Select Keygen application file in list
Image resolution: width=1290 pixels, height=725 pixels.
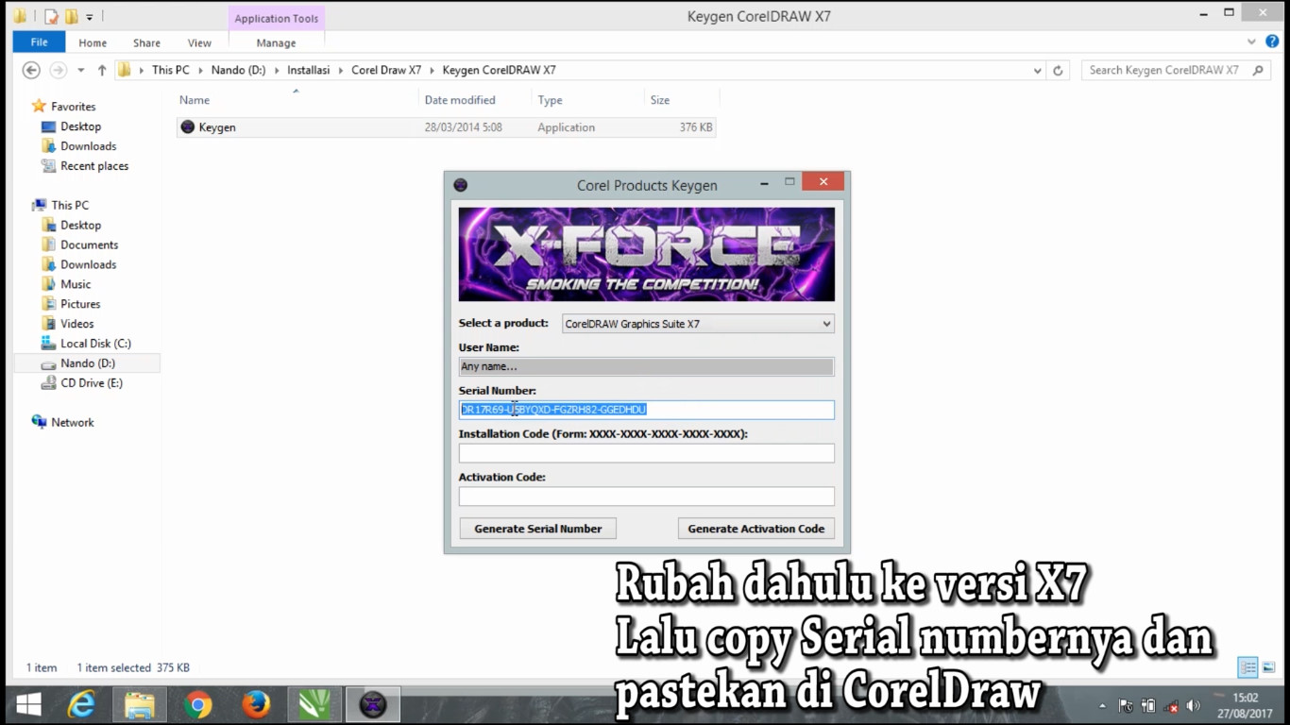click(x=446, y=127)
